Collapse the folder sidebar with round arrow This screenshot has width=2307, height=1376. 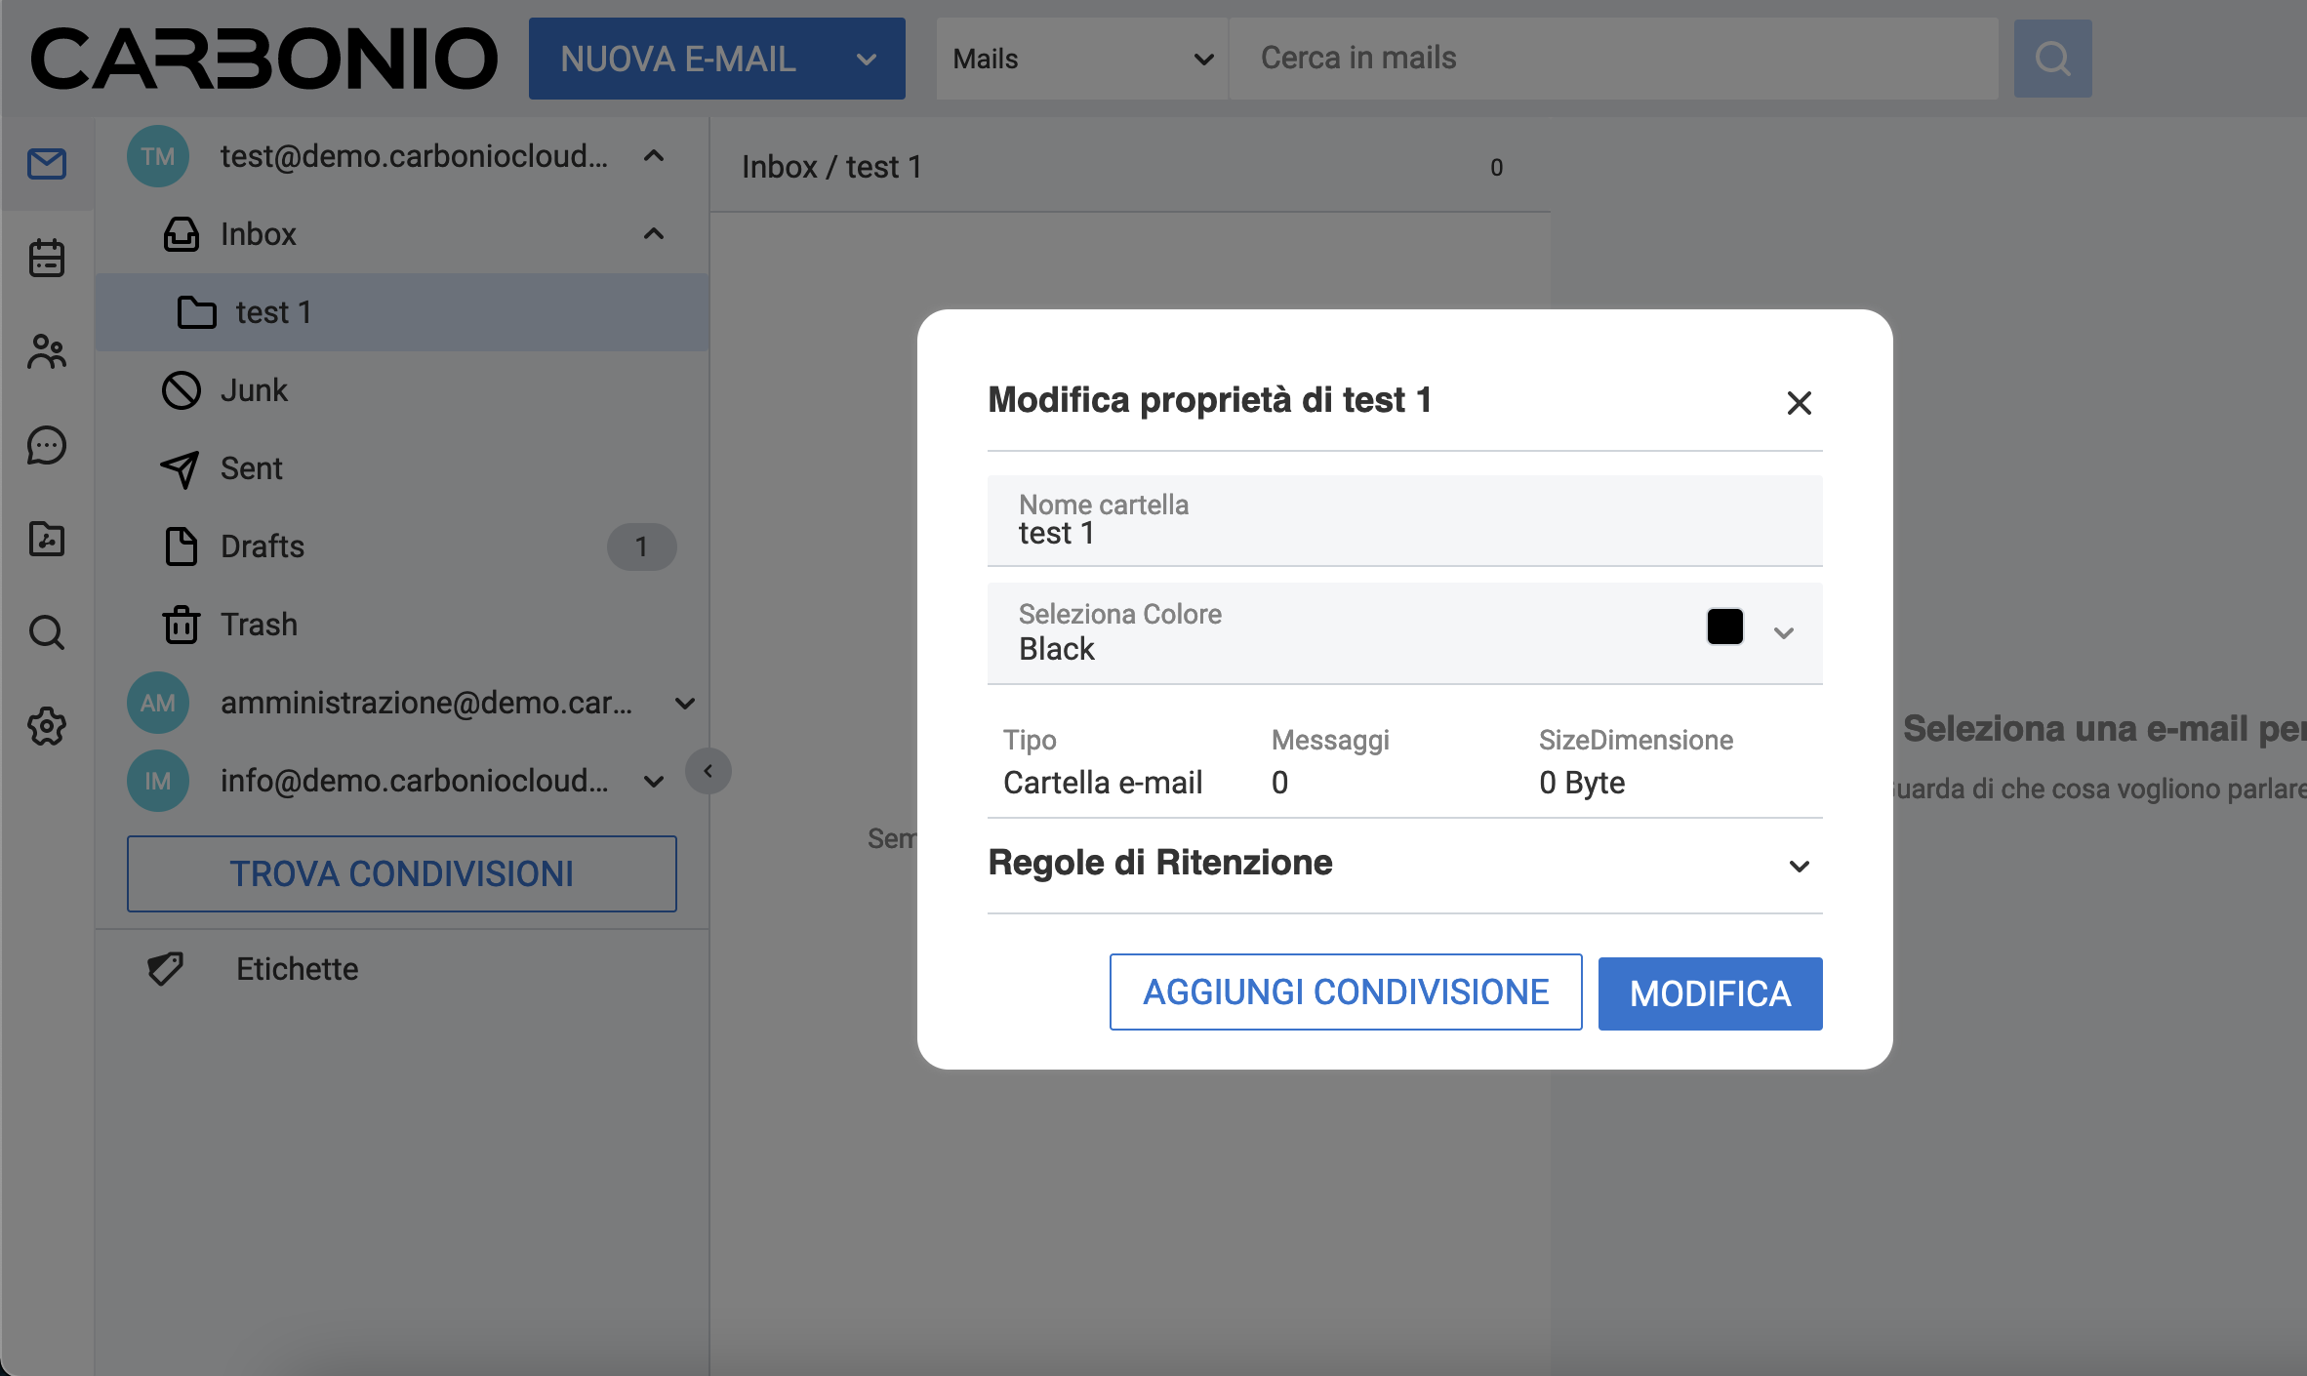pos(708,771)
